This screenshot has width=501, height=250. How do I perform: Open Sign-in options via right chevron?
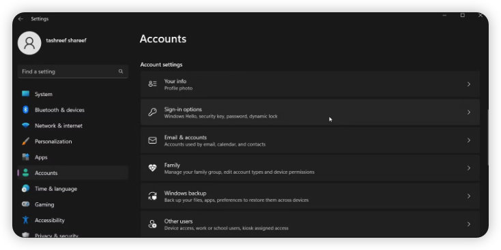(x=469, y=112)
